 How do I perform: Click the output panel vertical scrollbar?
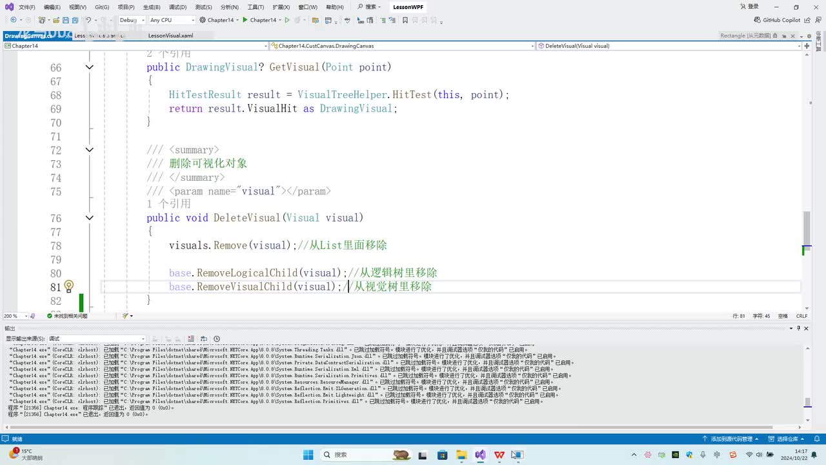point(807,385)
